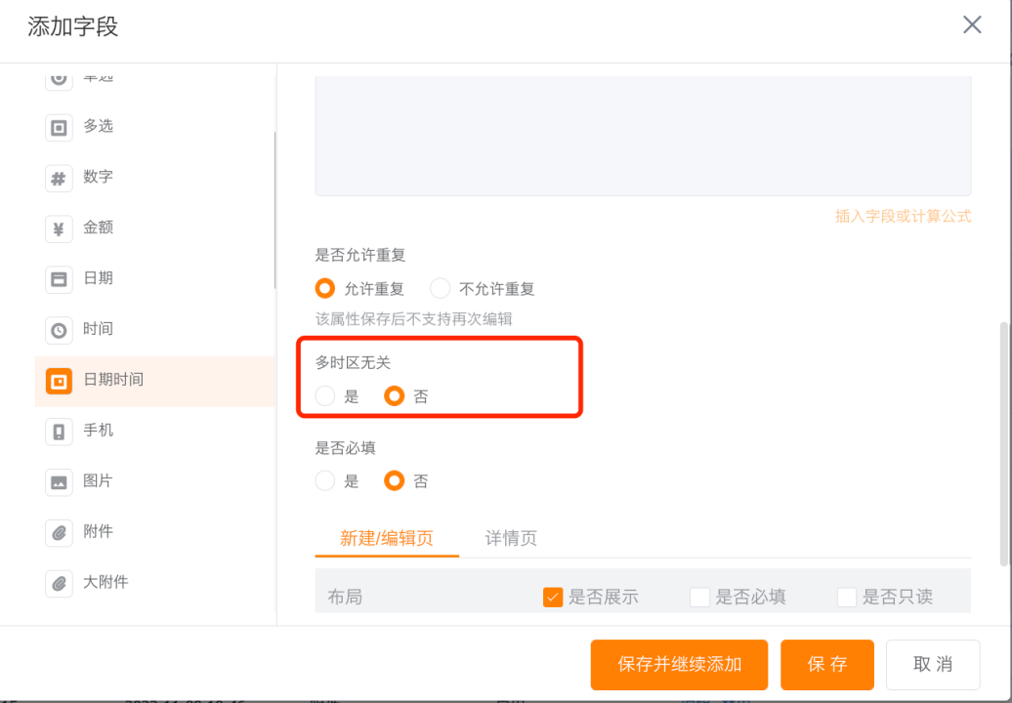
Task: Select the 手机 phone icon
Action: 59,432
